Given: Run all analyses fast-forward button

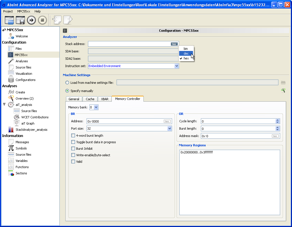Looking at the screenshot, I should [31, 20].
